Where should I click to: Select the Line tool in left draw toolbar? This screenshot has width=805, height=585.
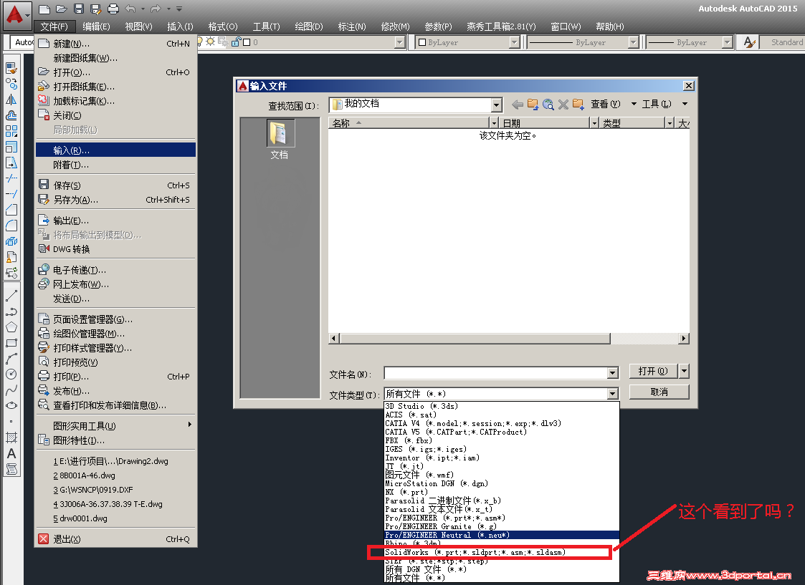pos(11,296)
